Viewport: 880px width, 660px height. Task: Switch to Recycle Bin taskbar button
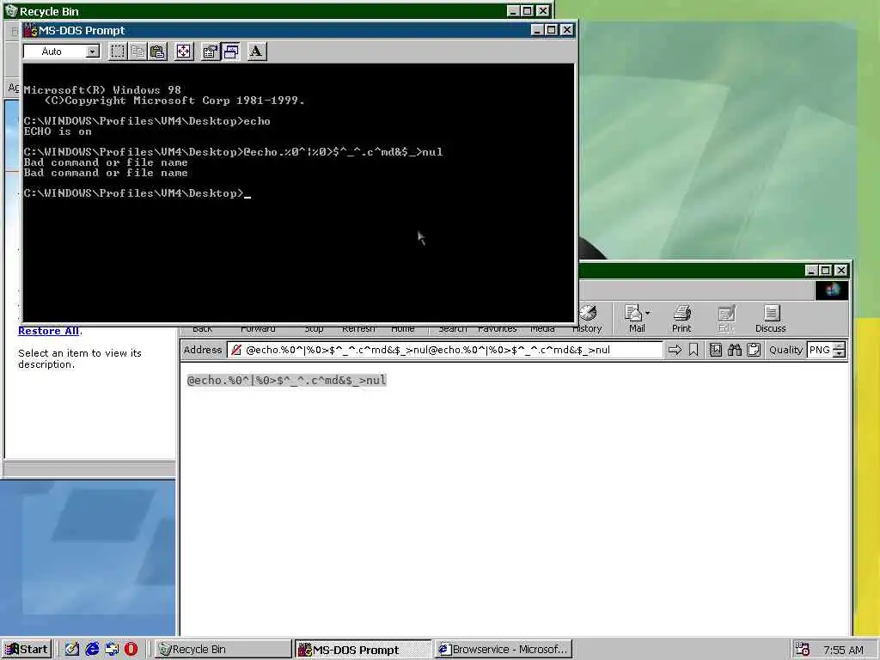223,650
